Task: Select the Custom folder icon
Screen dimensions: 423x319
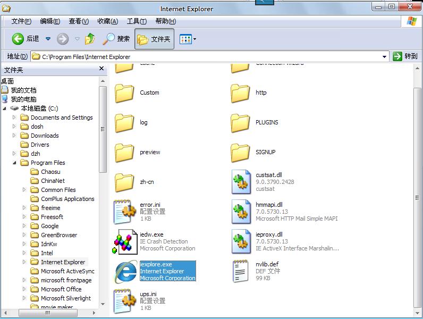Action: [x=124, y=93]
